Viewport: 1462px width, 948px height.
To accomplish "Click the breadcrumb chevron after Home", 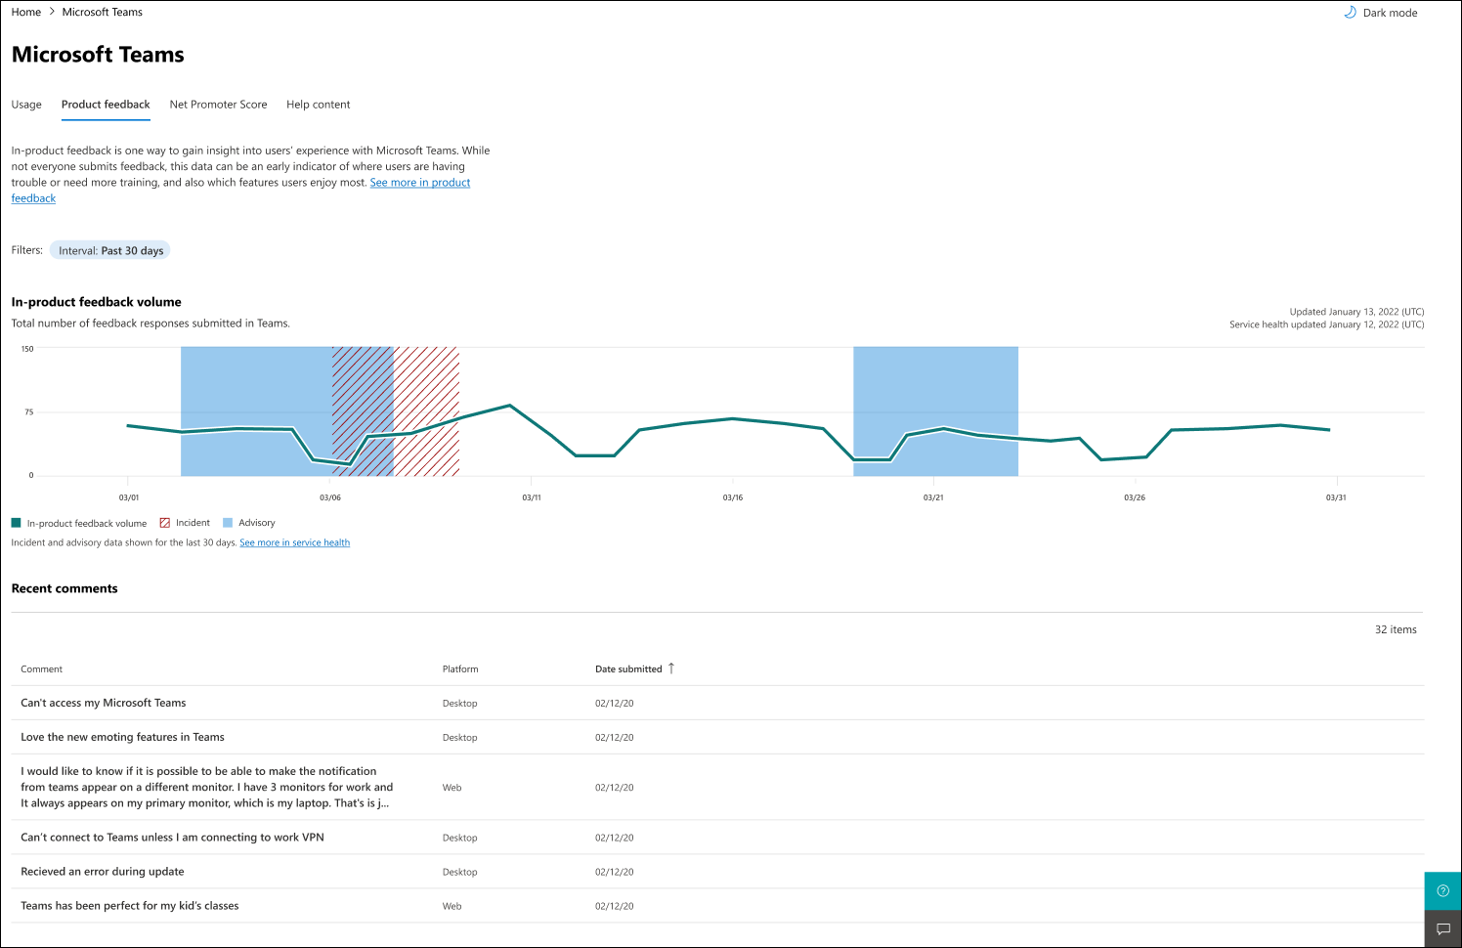I will point(52,12).
